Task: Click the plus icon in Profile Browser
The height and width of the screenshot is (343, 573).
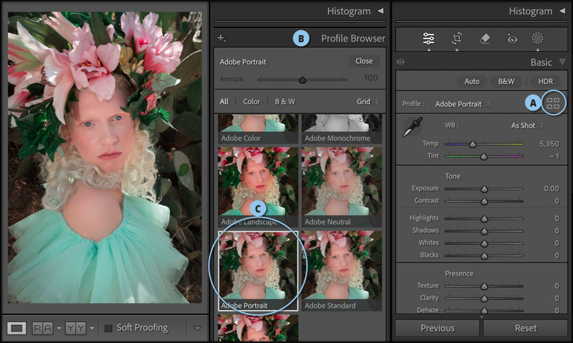Action: [221, 38]
